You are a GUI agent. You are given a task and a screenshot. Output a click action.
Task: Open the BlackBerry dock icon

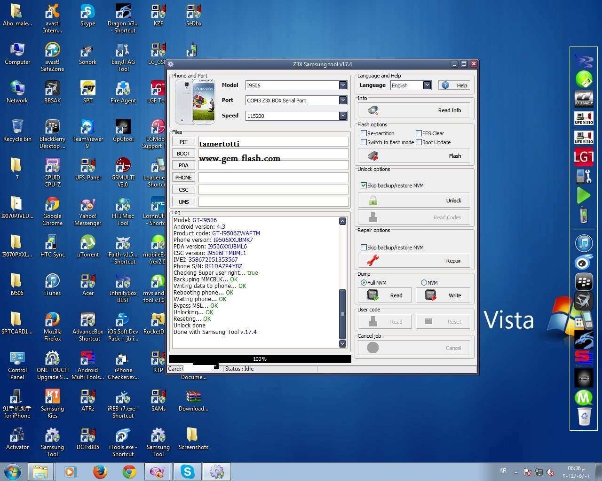pos(584,282)
